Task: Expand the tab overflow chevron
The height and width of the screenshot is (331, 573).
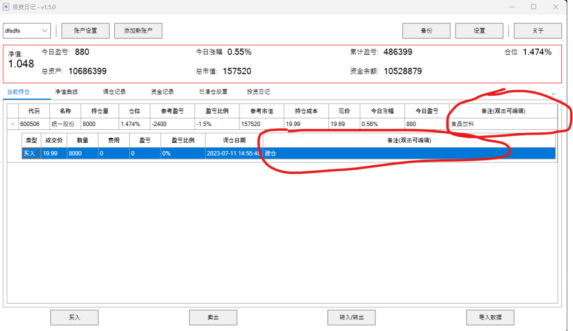Action: point(553,93)
